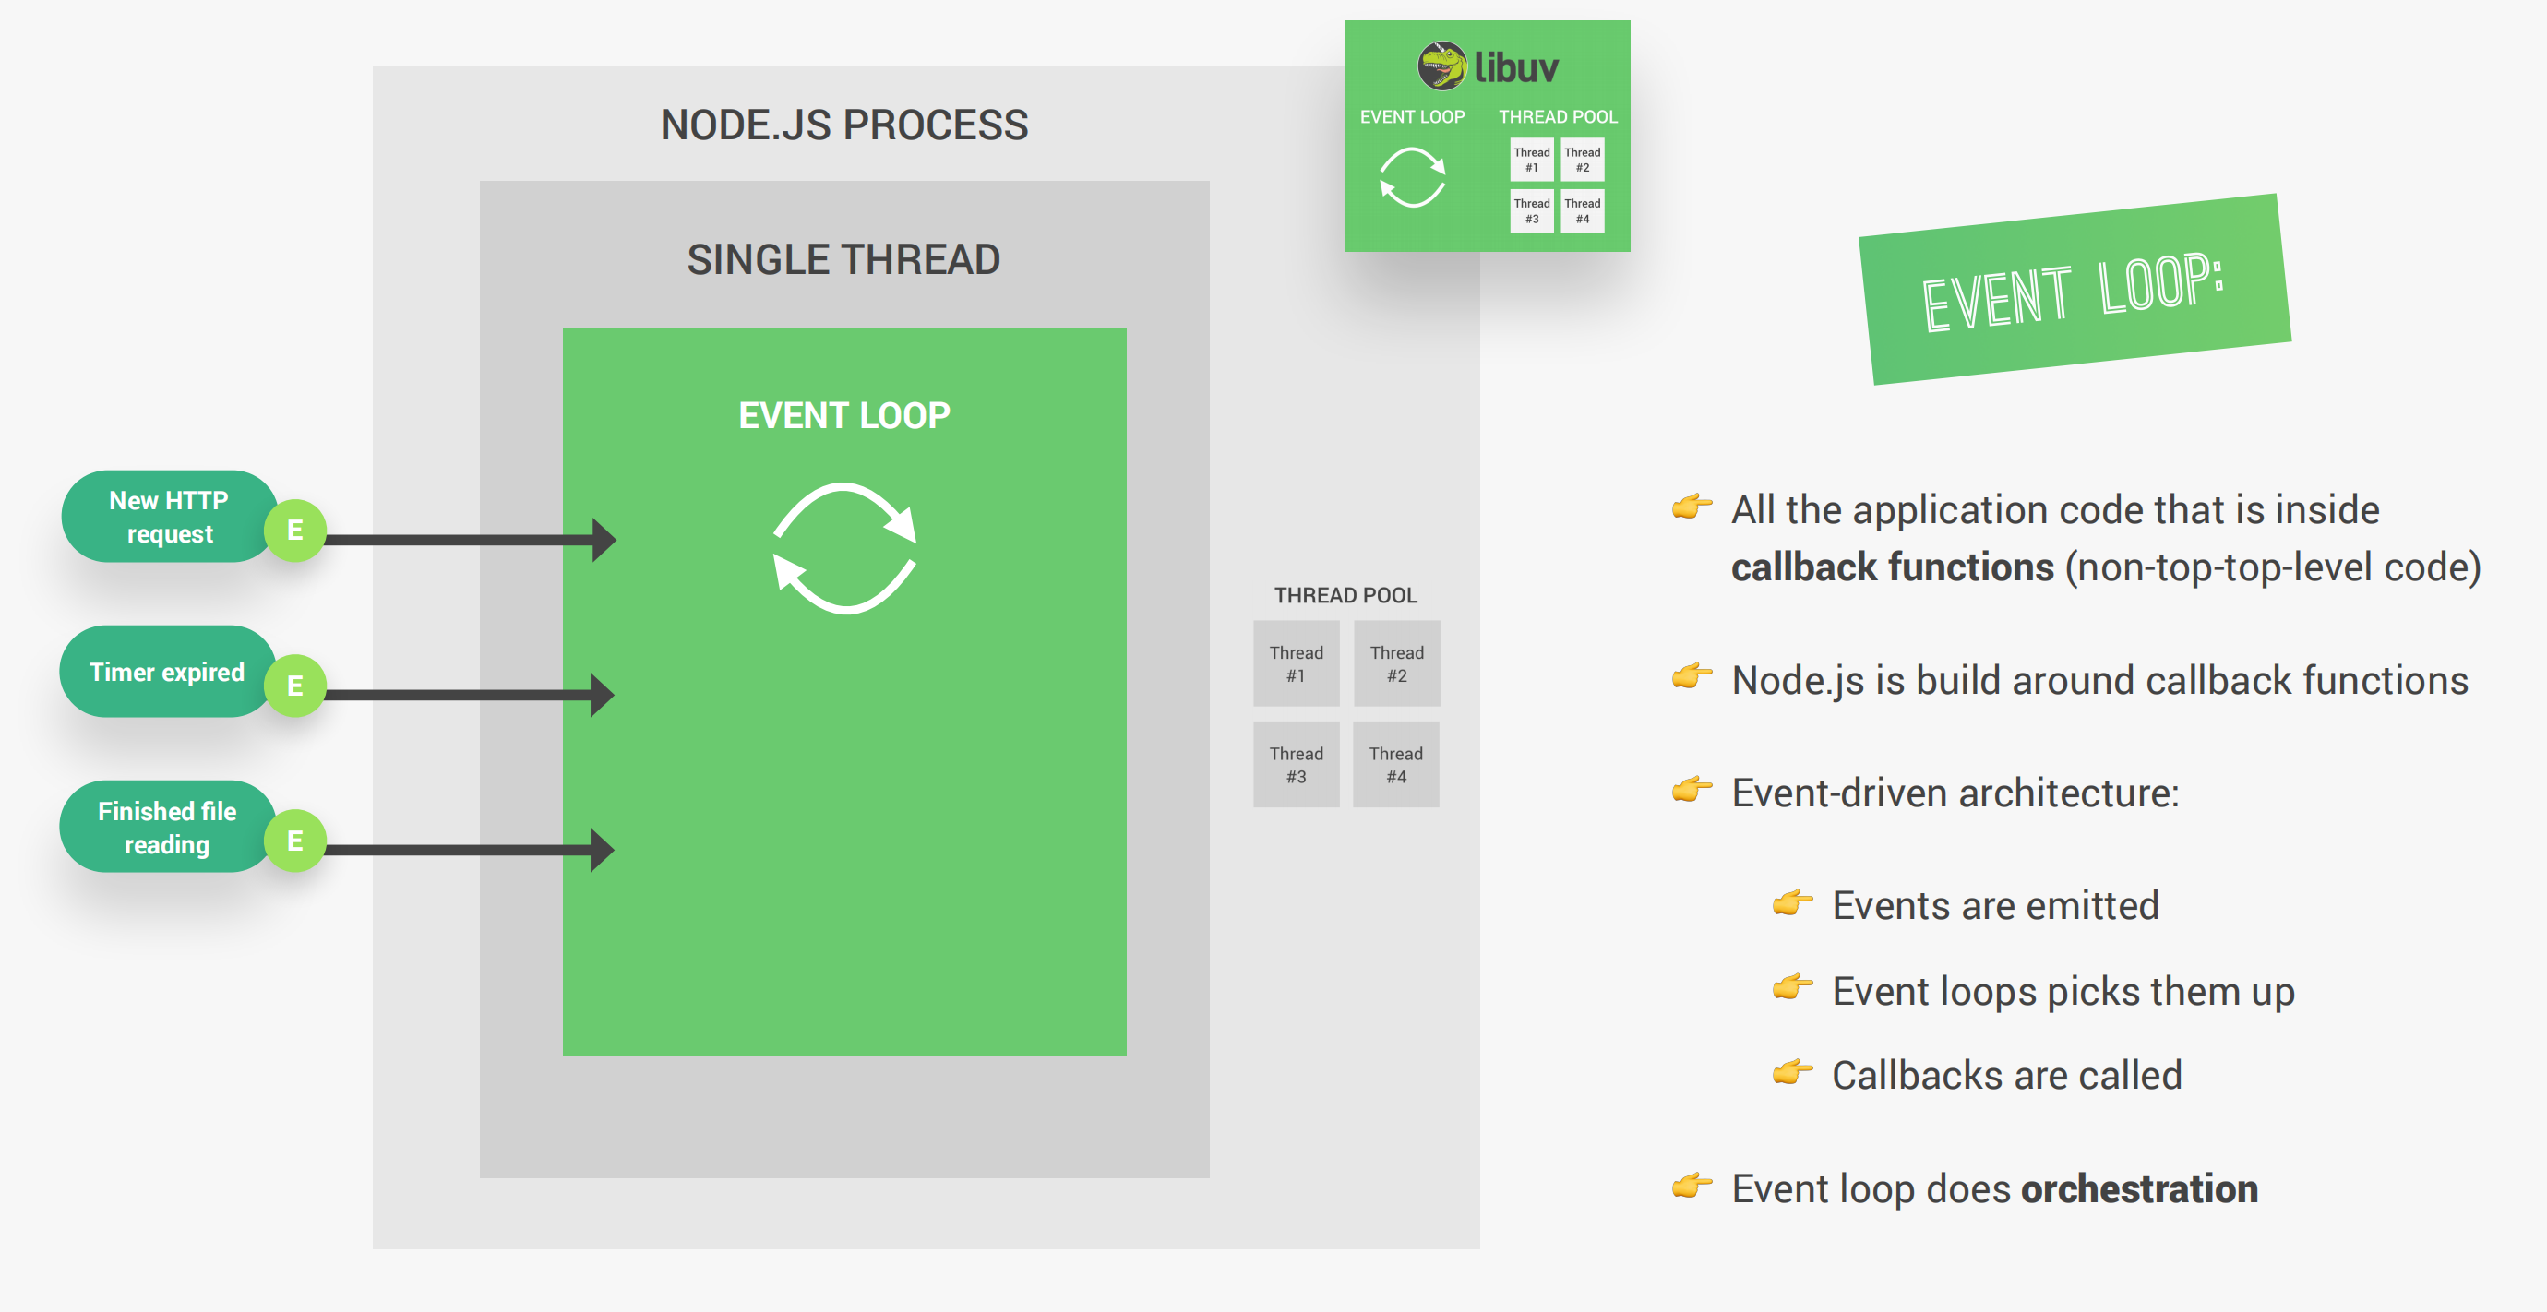2547x1312 pixels.
Task: Select the New HTTP request pill
Action: tap(167, 517)
